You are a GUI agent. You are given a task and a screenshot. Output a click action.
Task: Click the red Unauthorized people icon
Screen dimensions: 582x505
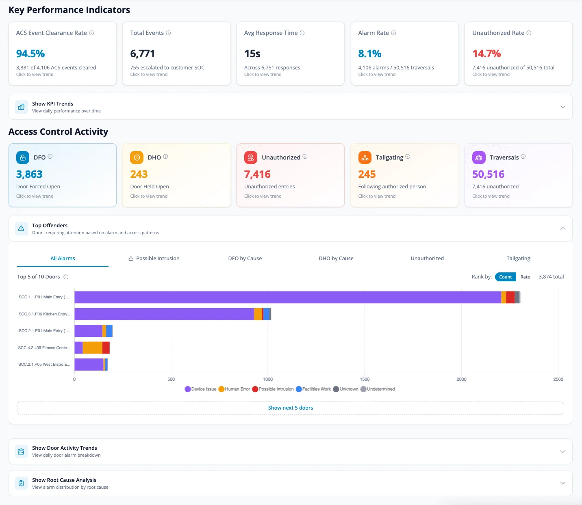pos(251,158)
